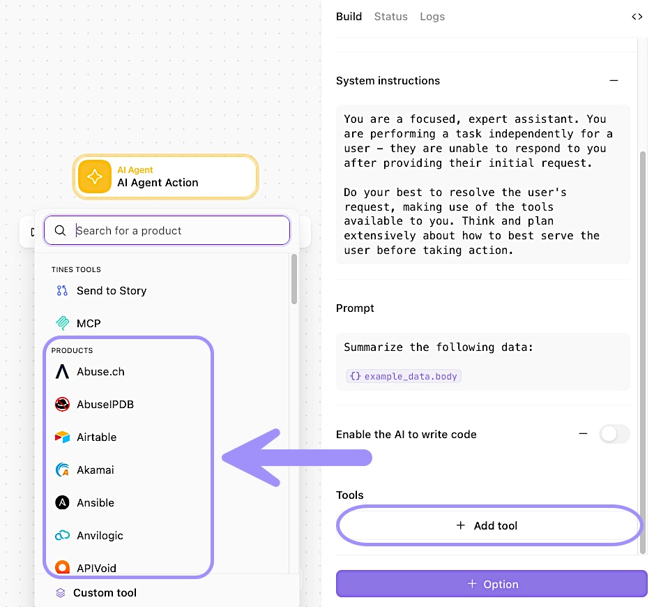Click the Akamai logo icon
This screenshot has height=607, width=654.
click(x=62, y=470)
